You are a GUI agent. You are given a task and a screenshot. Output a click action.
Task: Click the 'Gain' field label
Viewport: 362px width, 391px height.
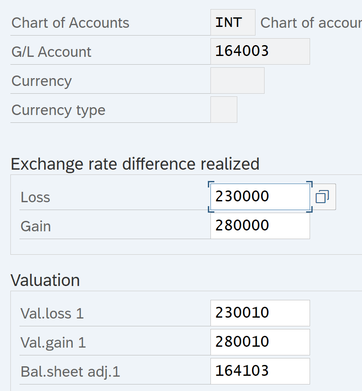36,227
